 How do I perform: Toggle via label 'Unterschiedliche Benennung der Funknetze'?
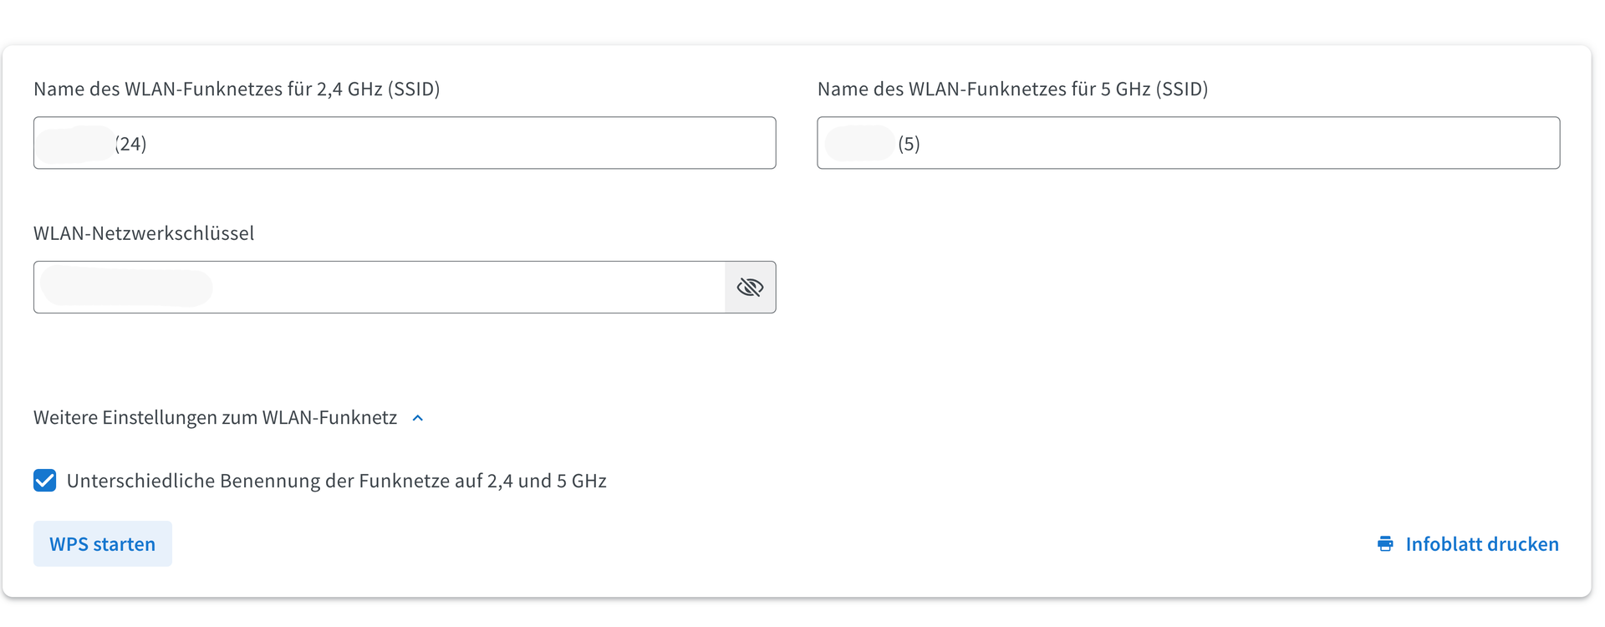[337, 481]
